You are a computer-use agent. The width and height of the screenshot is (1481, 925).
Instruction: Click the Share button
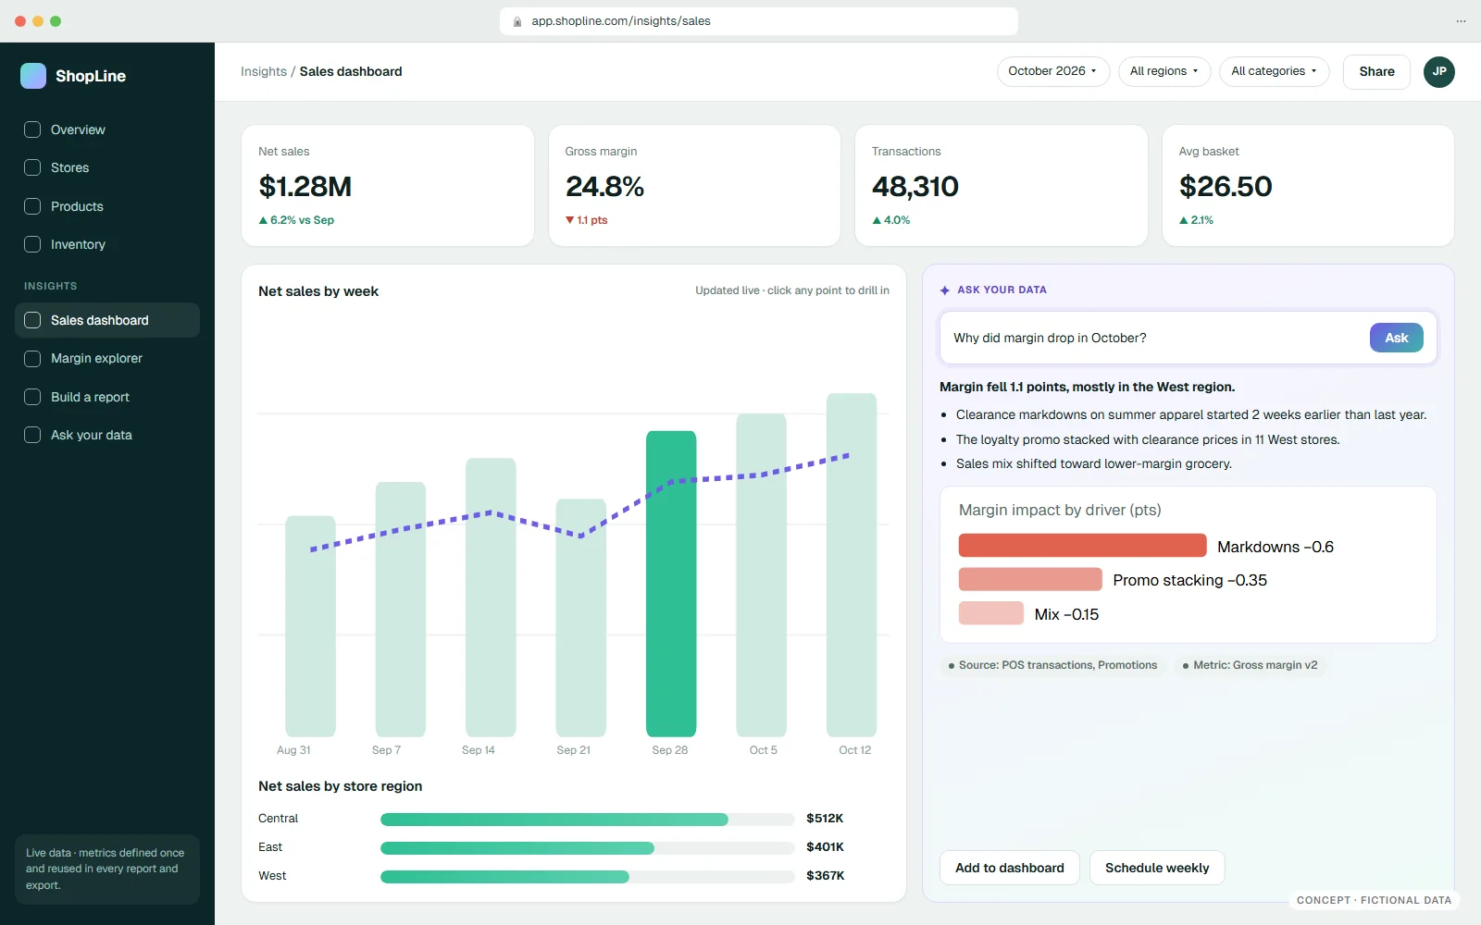(x=1376, y=71)
